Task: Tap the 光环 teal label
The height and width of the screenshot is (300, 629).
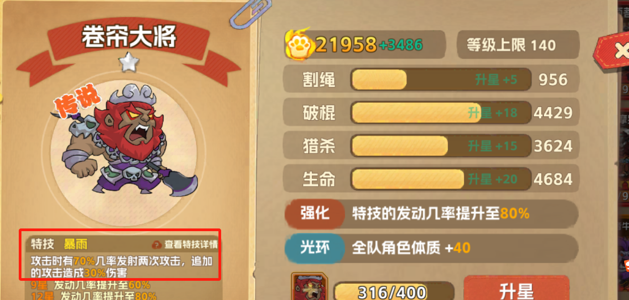Action: [314, 247]
